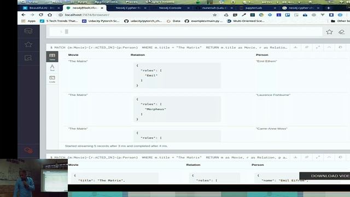Open 'Udacity Pytorch Sc...' bookmark
The width and height of the screenshot is (350, 197).
(101, 21)
